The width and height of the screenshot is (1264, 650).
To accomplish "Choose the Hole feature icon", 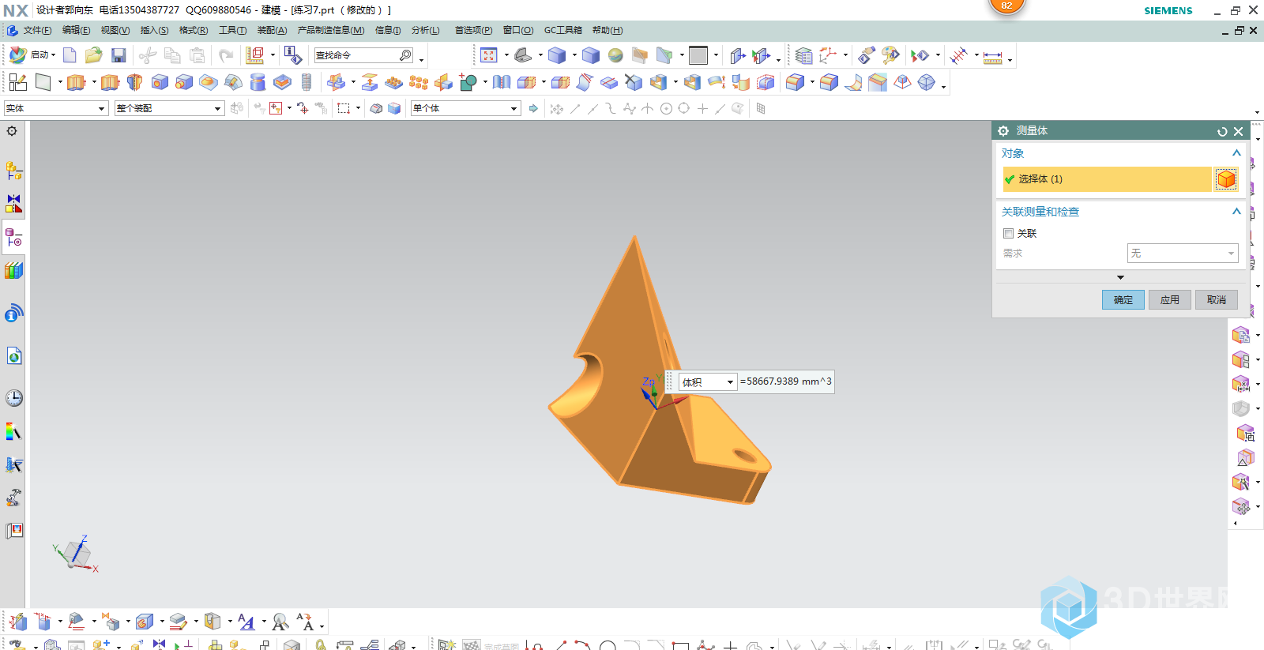I will tap(160, 82).
